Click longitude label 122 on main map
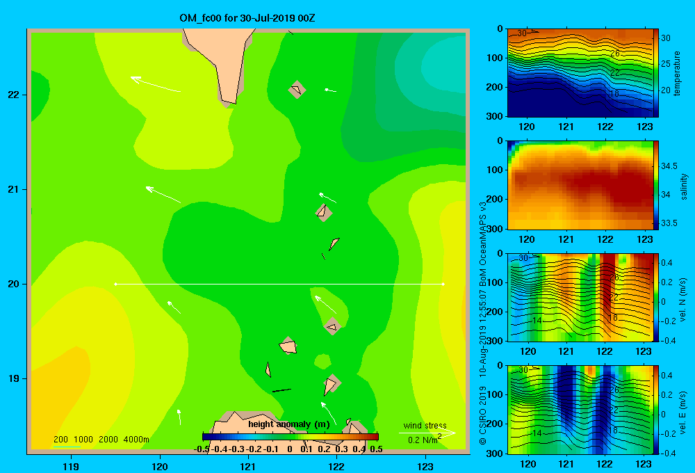Screen dimensions: 695x473 tap(336, 466)
